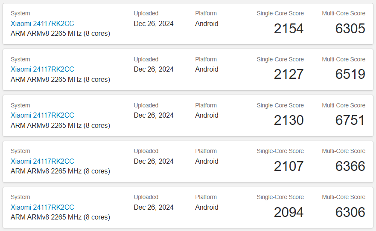Click the single-core score 2127
Viewport: 376px width, 231px height.
pyautogui.click(x=289, y=74)
